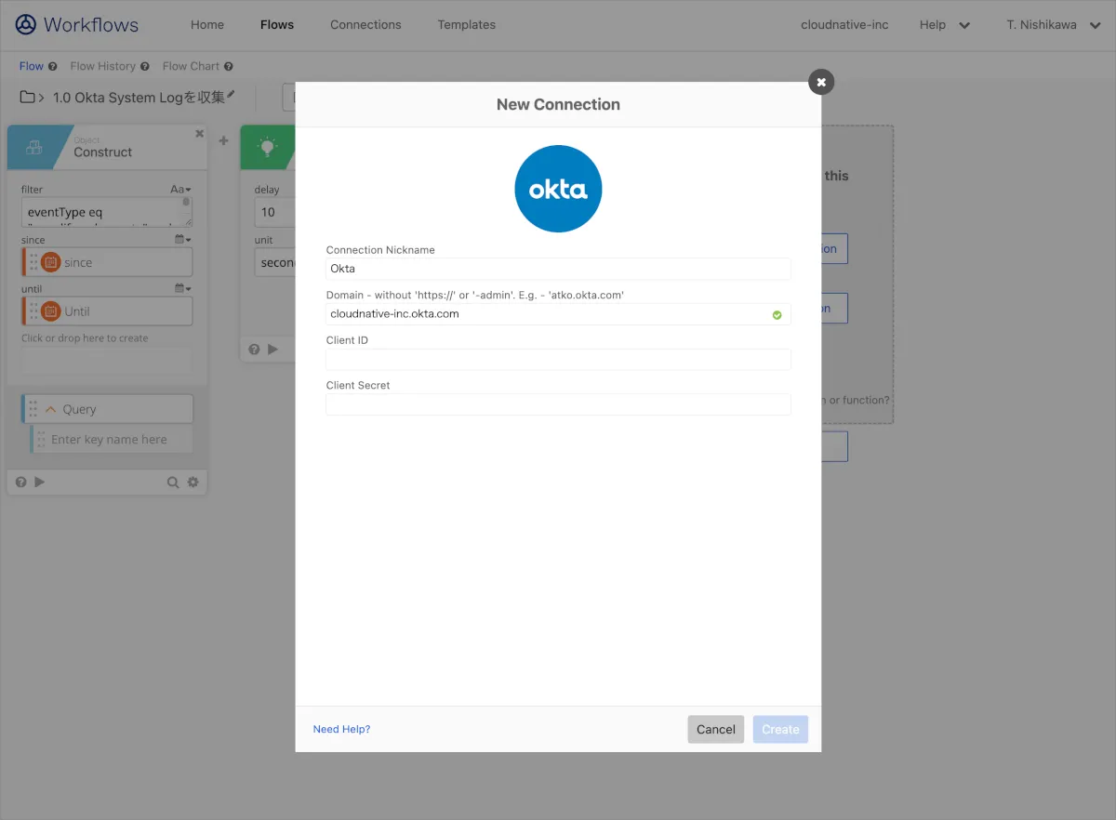Click the pencil icon to rename flow

(x=232, y=96)
